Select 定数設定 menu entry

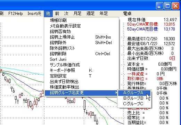(82, 76)
